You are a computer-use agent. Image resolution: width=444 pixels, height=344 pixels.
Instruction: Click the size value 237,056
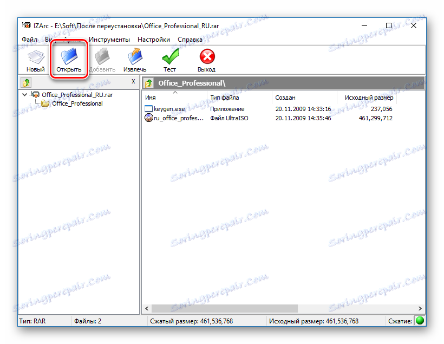coord(381,109)
